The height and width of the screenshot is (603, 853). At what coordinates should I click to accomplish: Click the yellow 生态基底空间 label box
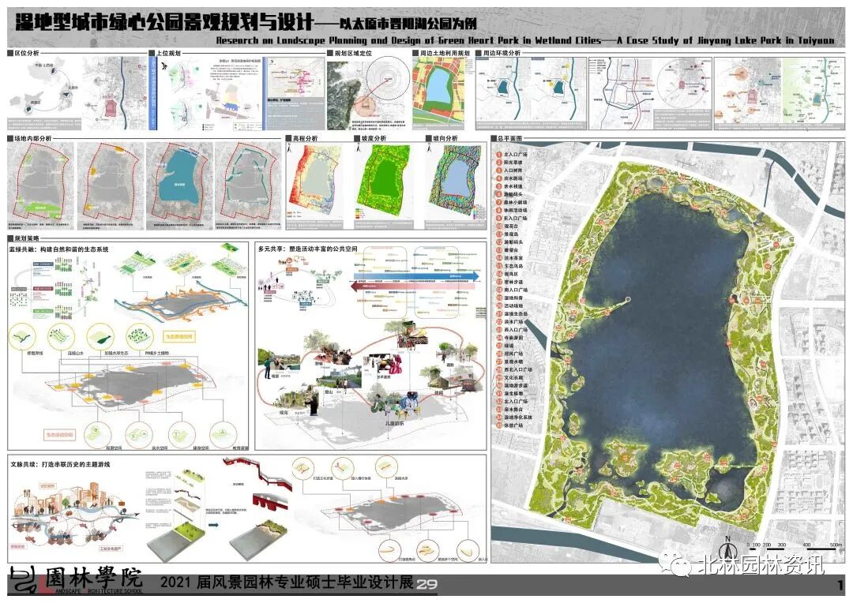(179, 337)
